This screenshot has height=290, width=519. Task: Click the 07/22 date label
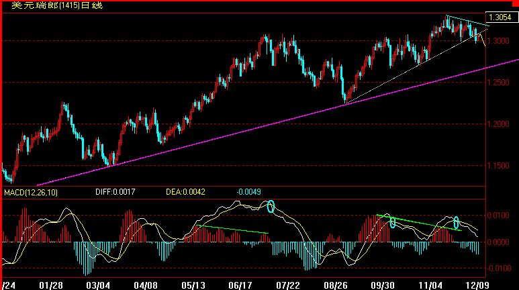(287, 285)
